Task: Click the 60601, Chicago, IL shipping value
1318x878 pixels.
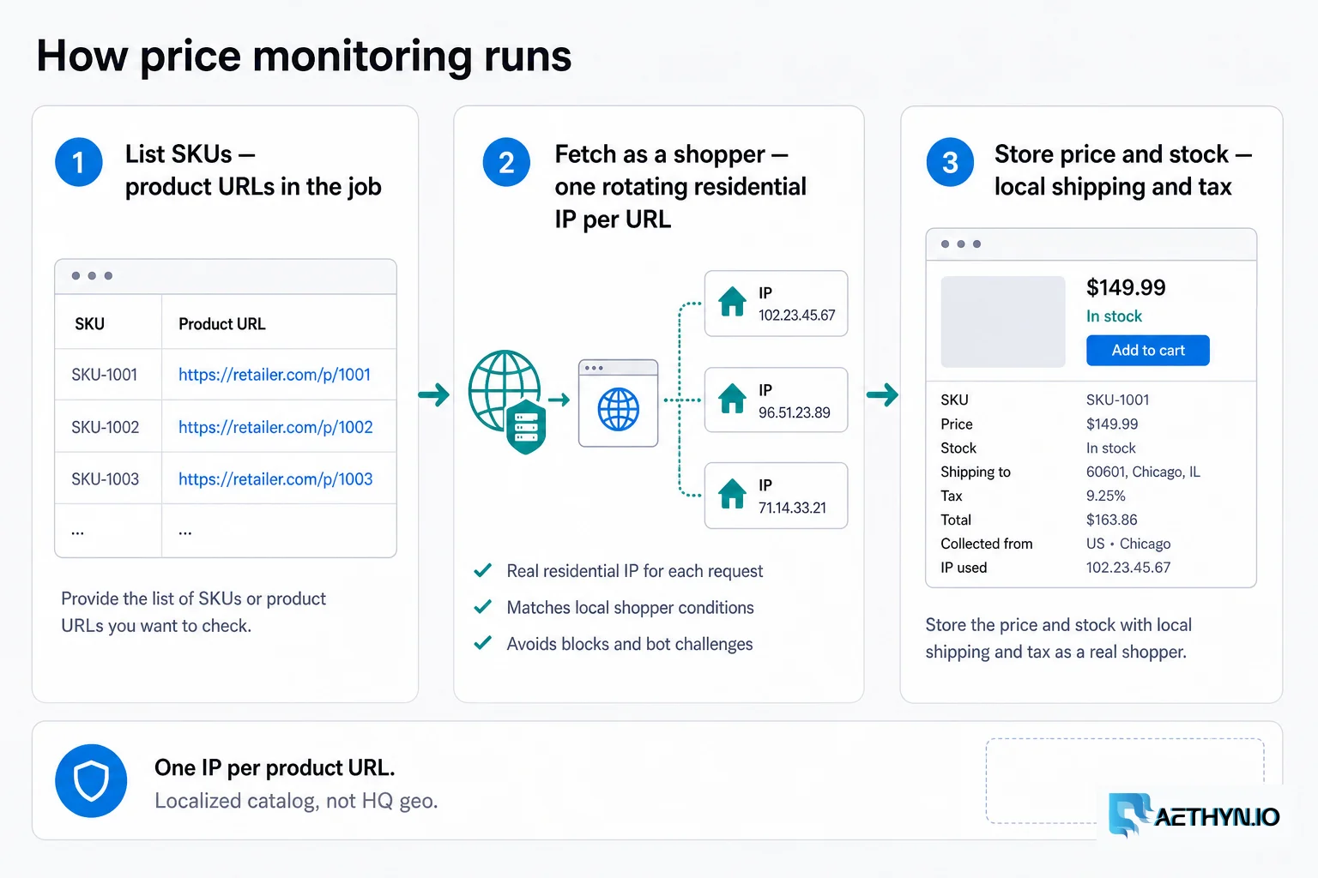Action: click(1143, 472)
